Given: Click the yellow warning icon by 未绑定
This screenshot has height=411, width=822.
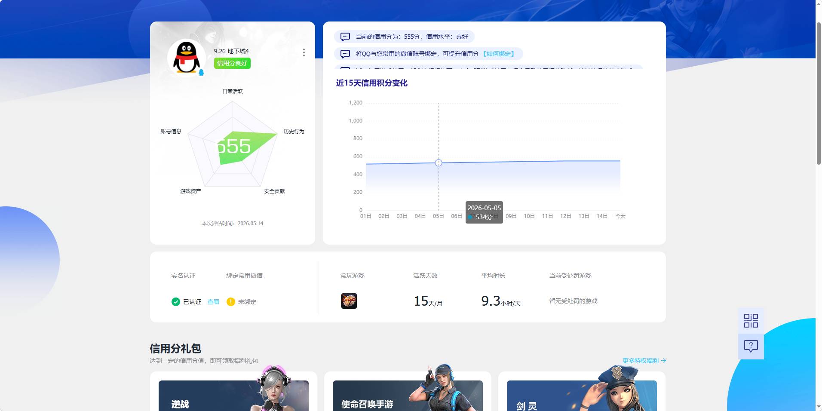Looking at the screenshot, I should coord(231,302).
